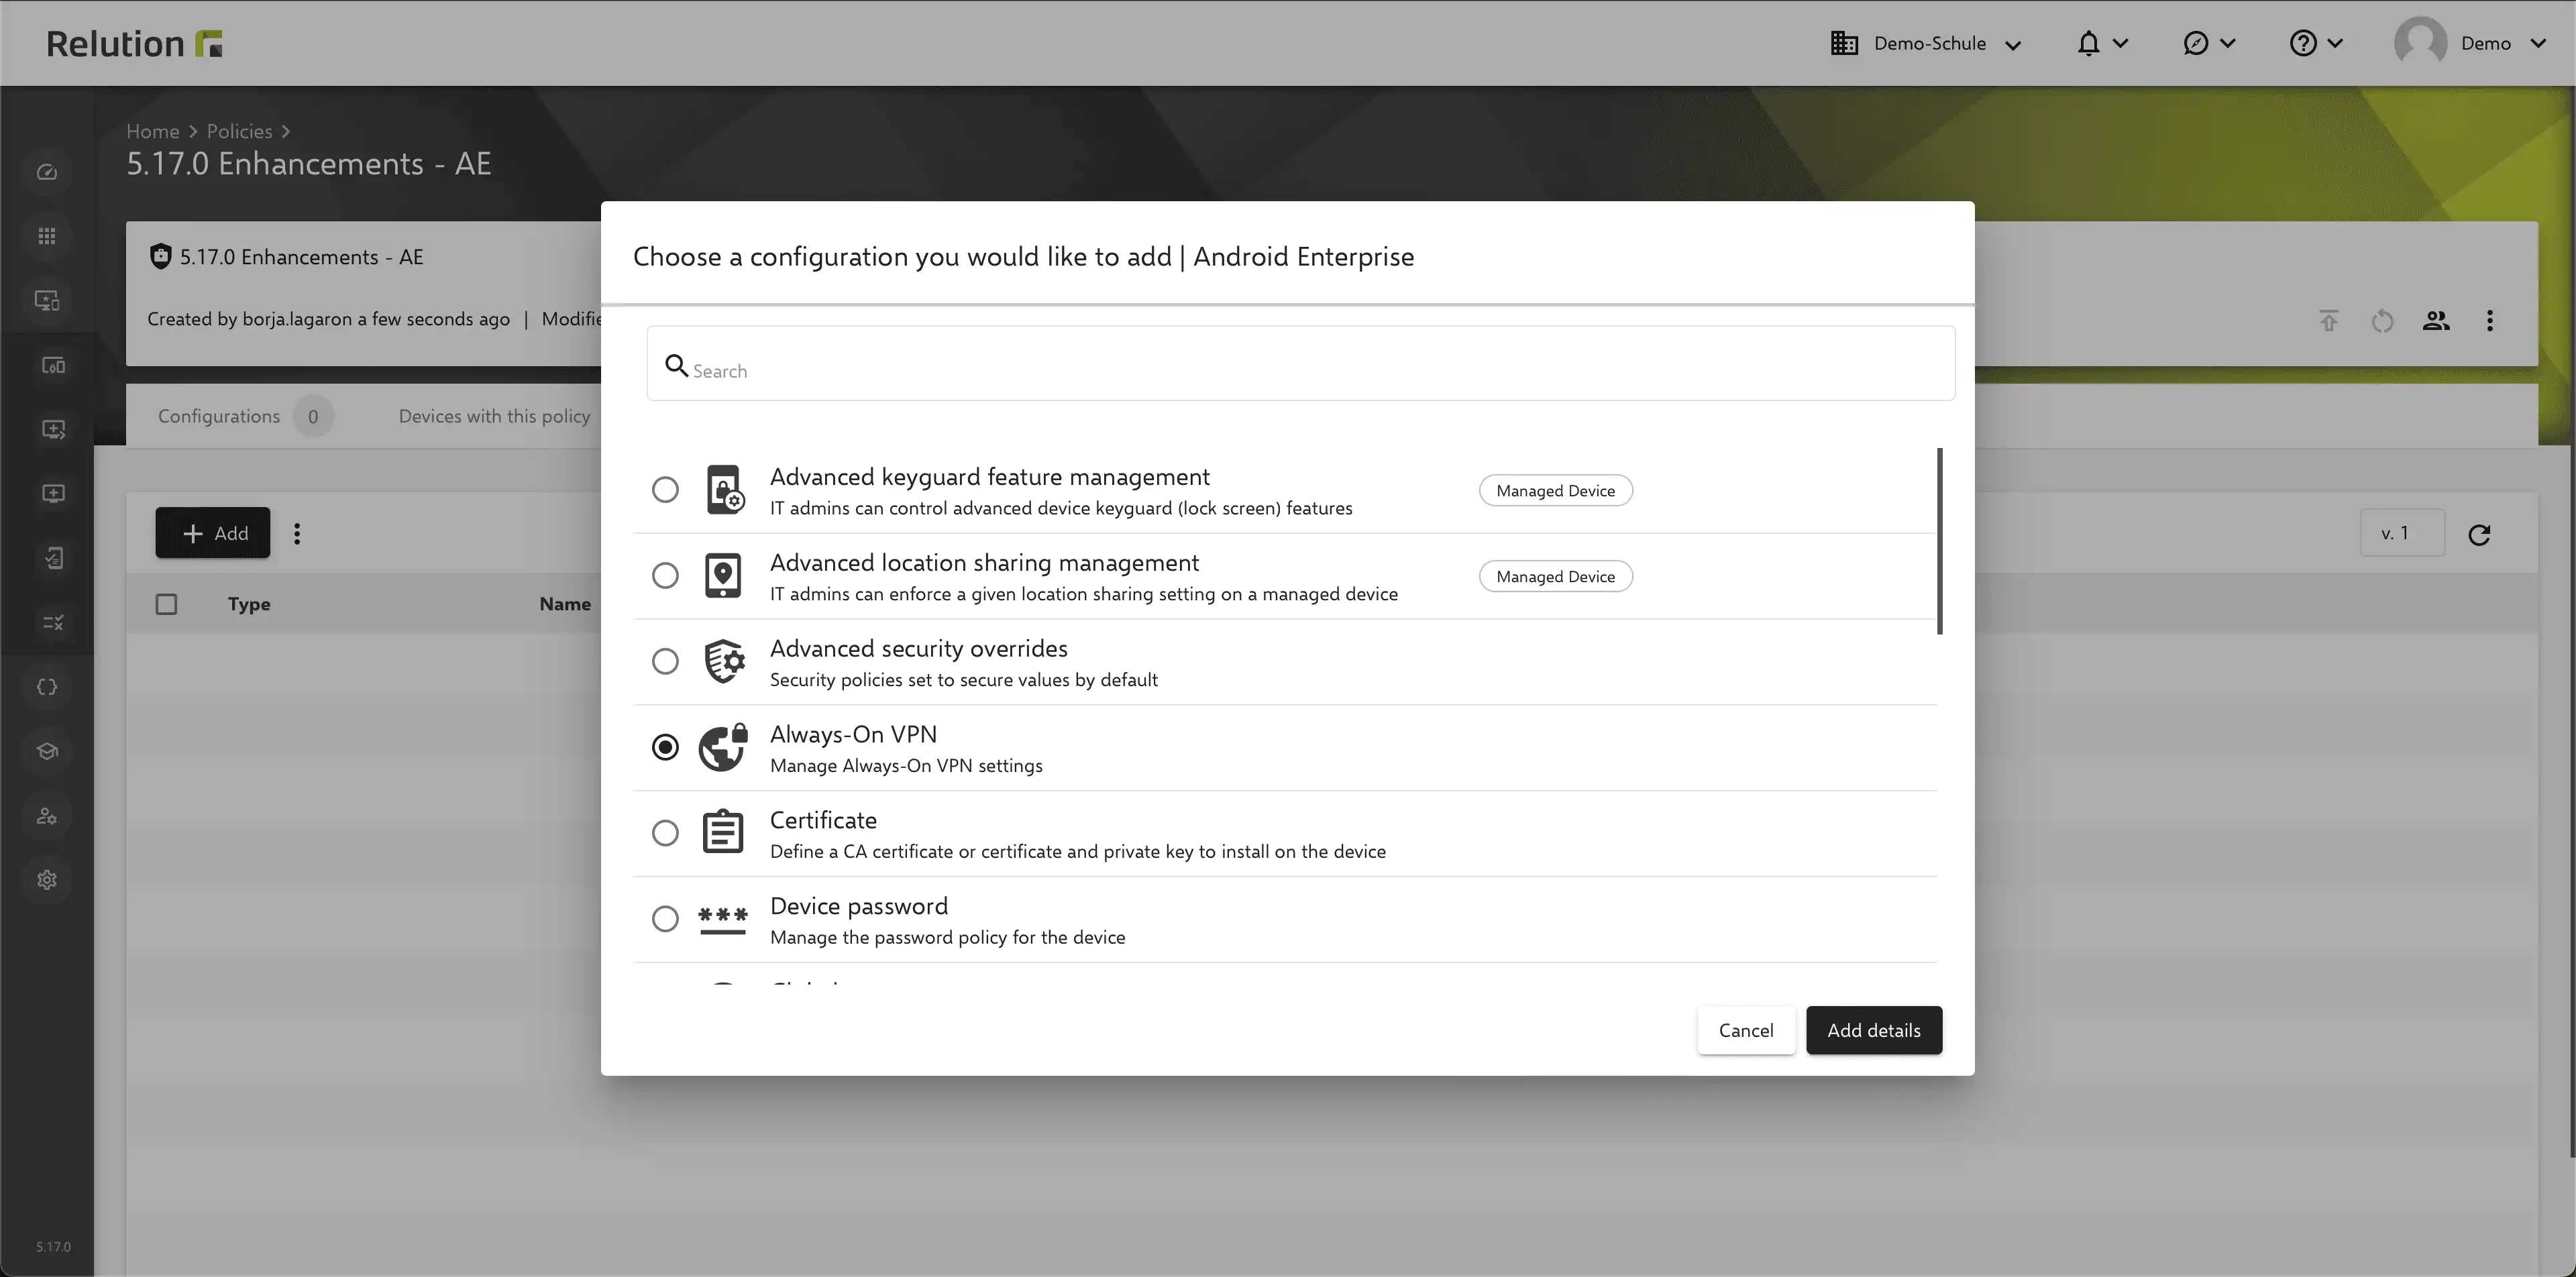The width and height of the screenshot is (2576, 1277).
Task: Select Advanced location sharing management radio
Action: [x=665, y=575]
